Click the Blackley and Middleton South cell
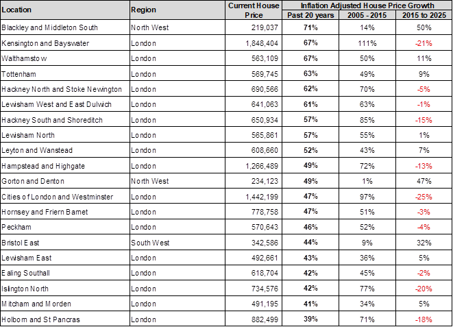 pyautogui.click(x=64, y=27)
